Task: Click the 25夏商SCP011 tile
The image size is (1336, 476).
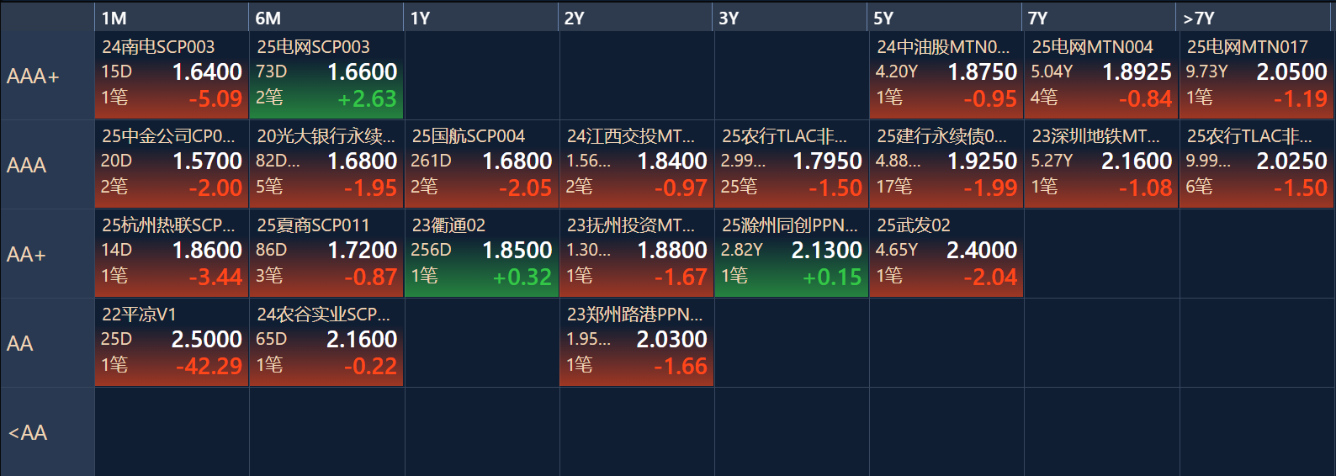Action: tap(326, 254)
